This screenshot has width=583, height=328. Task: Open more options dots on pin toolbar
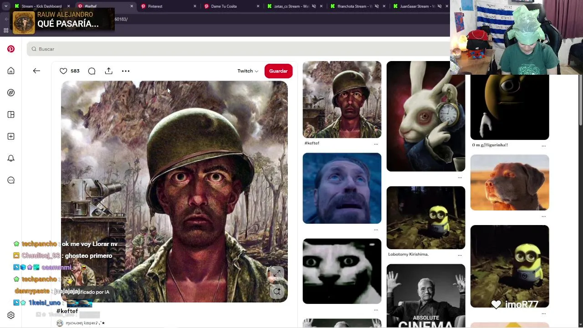(126, 71)
